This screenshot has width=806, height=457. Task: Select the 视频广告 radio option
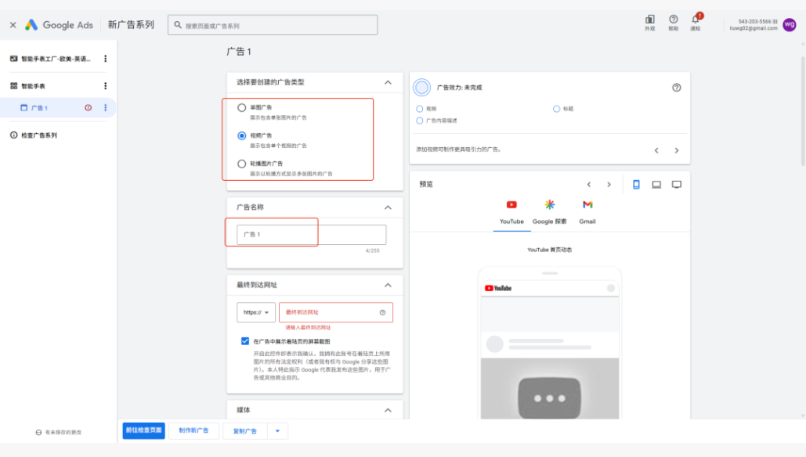tap(241, 135)
